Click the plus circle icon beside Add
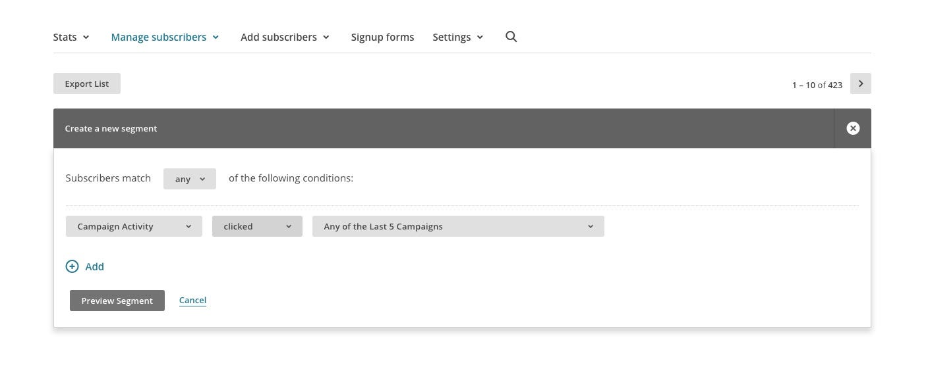 tap(72, 266)
